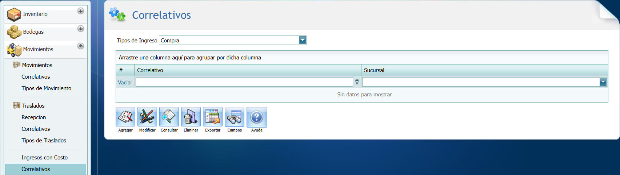Click the Correlativo column filter icon
Image resolution: width=620 pixels, height=175 pixels.
tap(357, 82)
